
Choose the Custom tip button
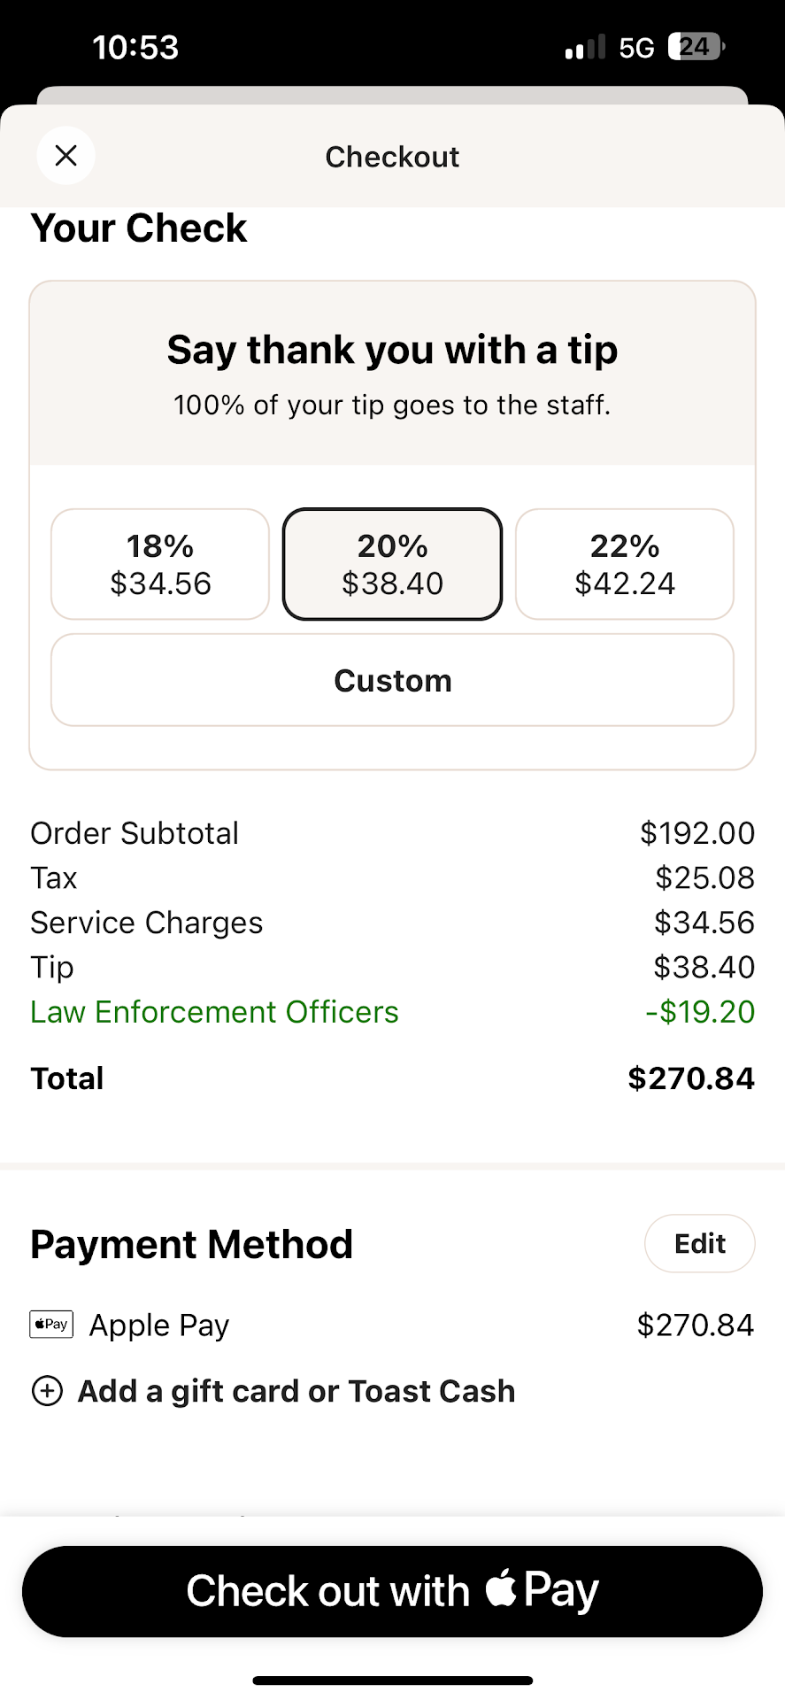coord(392,680)
